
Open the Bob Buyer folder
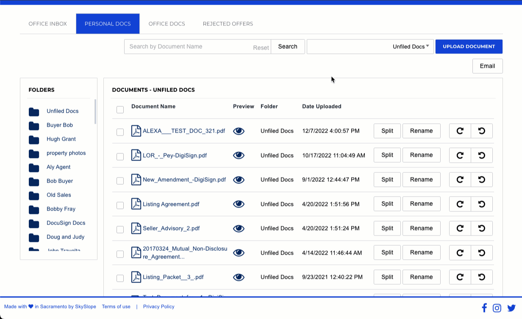click(60, 181)
